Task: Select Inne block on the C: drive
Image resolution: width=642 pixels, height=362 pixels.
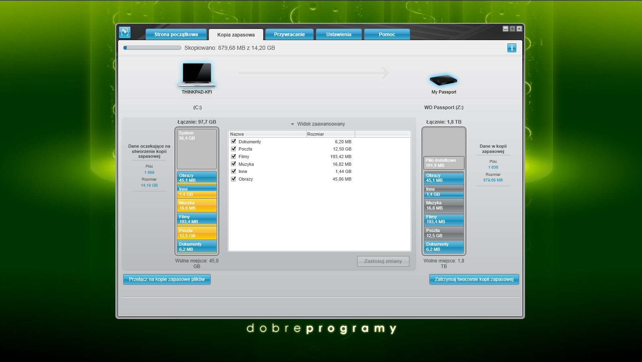Action: 197,191
